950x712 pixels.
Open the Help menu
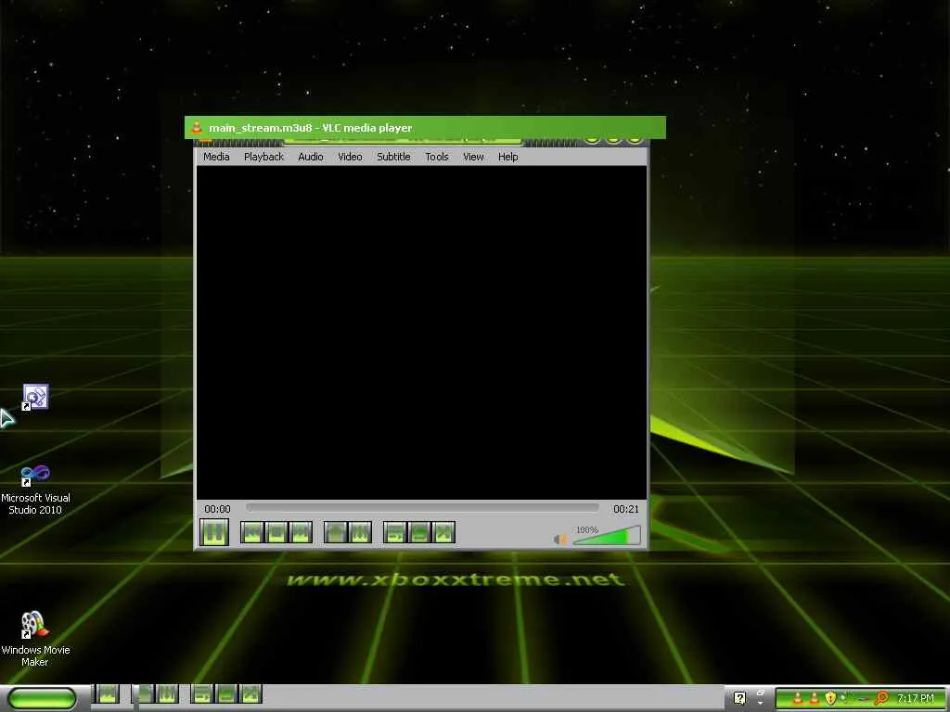(x=507, y=157)
